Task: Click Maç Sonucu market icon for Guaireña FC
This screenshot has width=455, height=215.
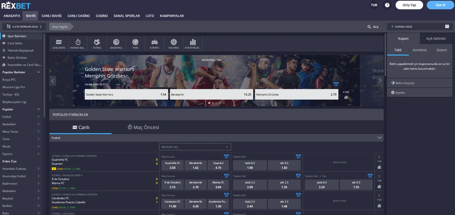Action: (226, 156)
